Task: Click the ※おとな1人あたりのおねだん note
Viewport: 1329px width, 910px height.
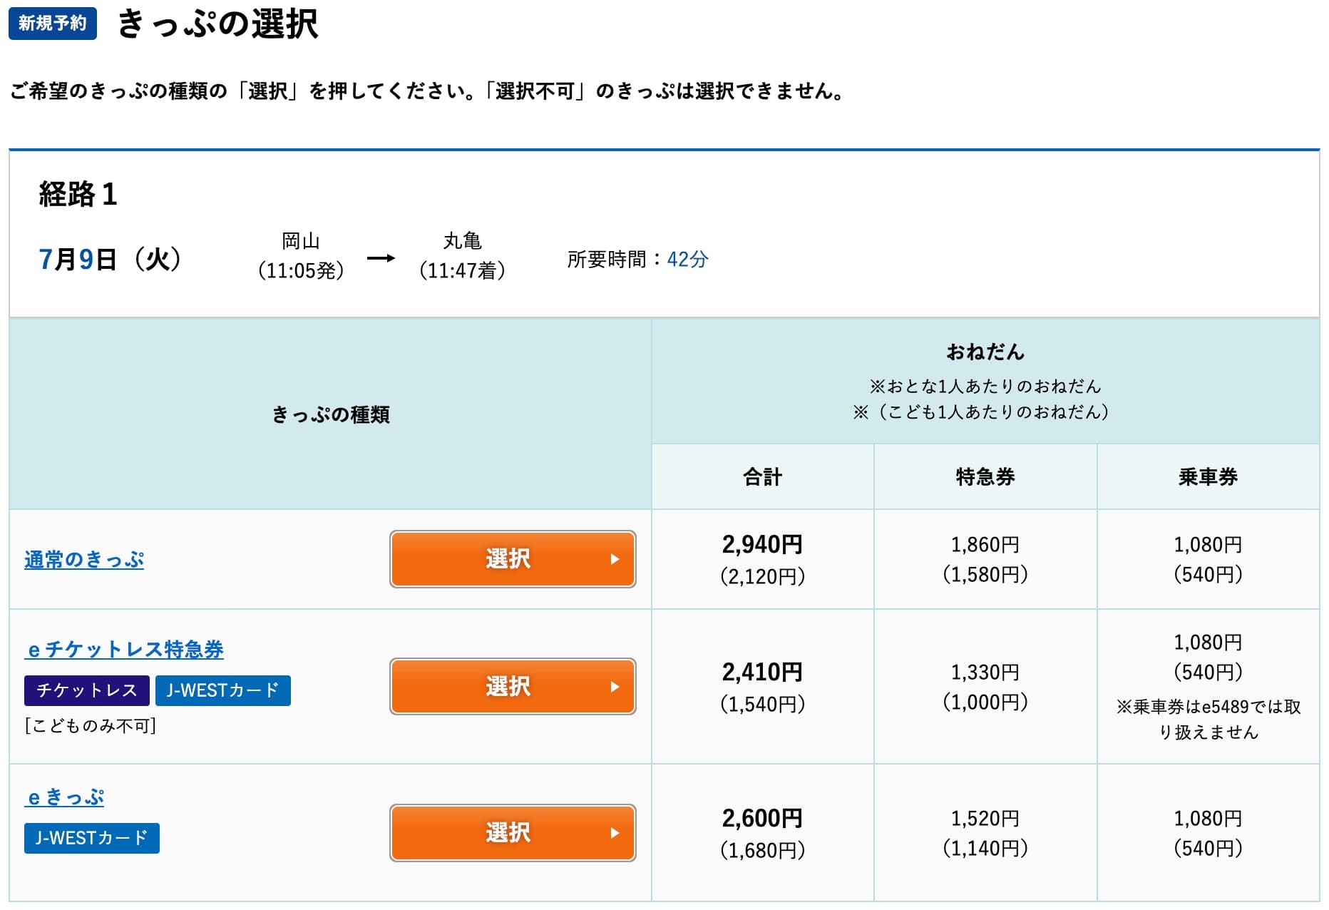Action: (985, 387)
